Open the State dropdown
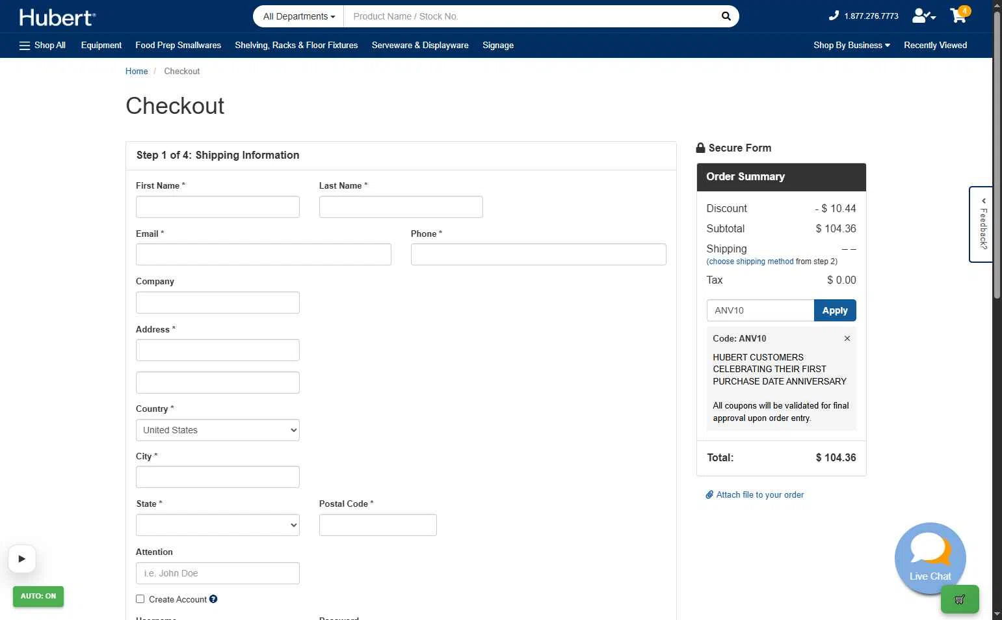This screenshot has width=1002, height=620. click(218, 525)
